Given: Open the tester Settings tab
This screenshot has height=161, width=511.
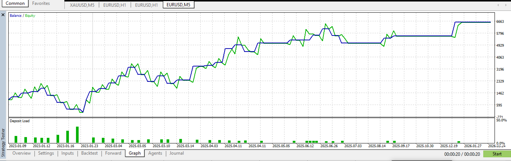Looking at the screenshot, I should (46, 153).
